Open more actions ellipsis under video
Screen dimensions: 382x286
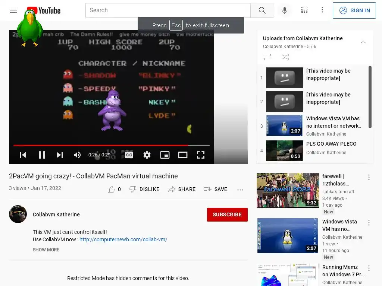(240, 190)
